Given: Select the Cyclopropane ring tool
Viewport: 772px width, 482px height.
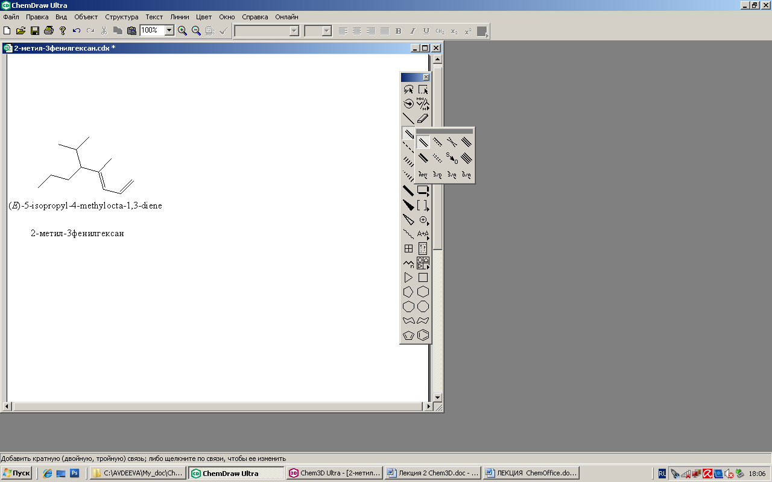Looking at the screenshot, I should coord(408,278).
